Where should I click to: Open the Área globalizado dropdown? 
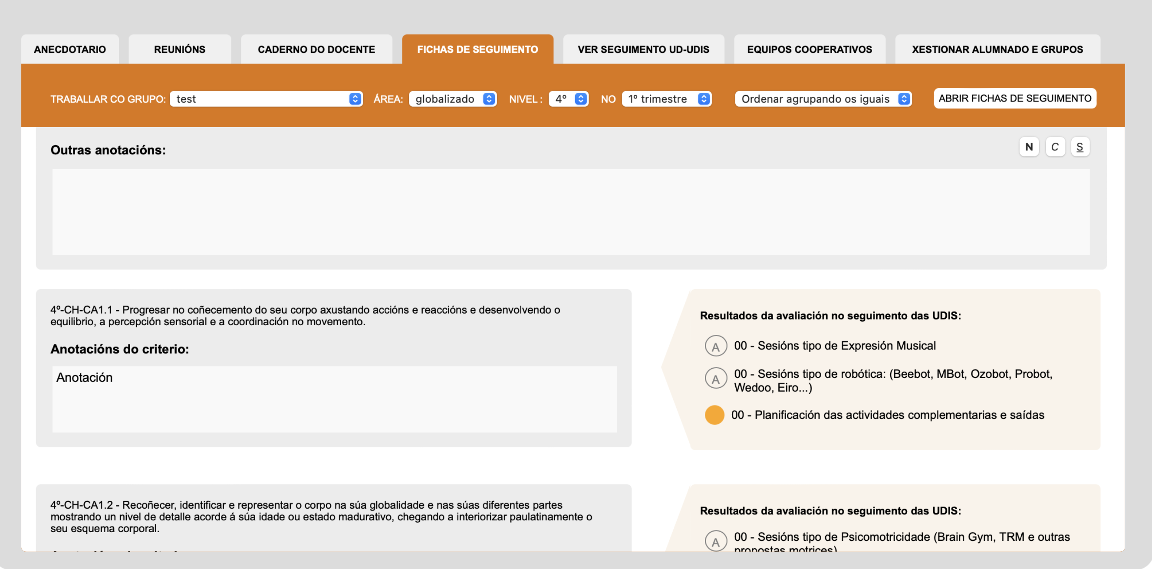click(453, 99)
